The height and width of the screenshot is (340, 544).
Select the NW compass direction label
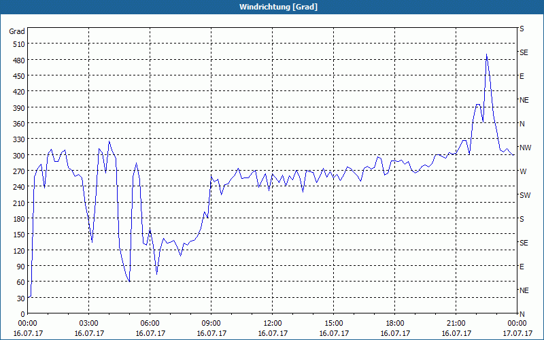pos(525,148)
